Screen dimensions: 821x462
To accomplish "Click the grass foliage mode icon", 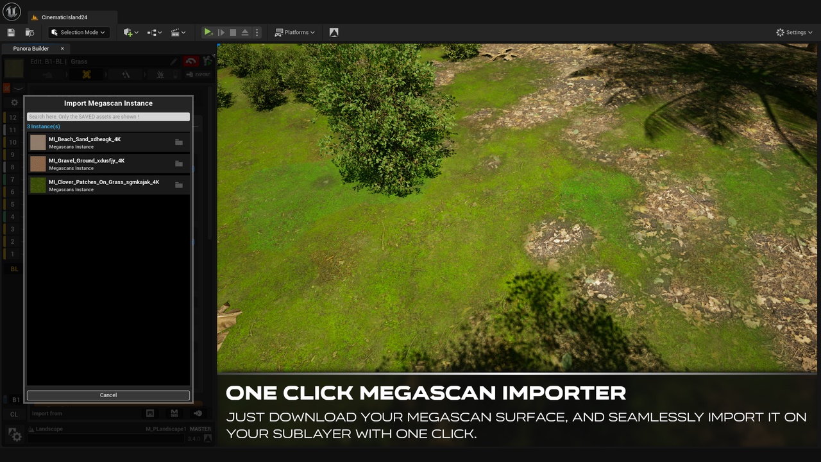I will pos(160,74).
